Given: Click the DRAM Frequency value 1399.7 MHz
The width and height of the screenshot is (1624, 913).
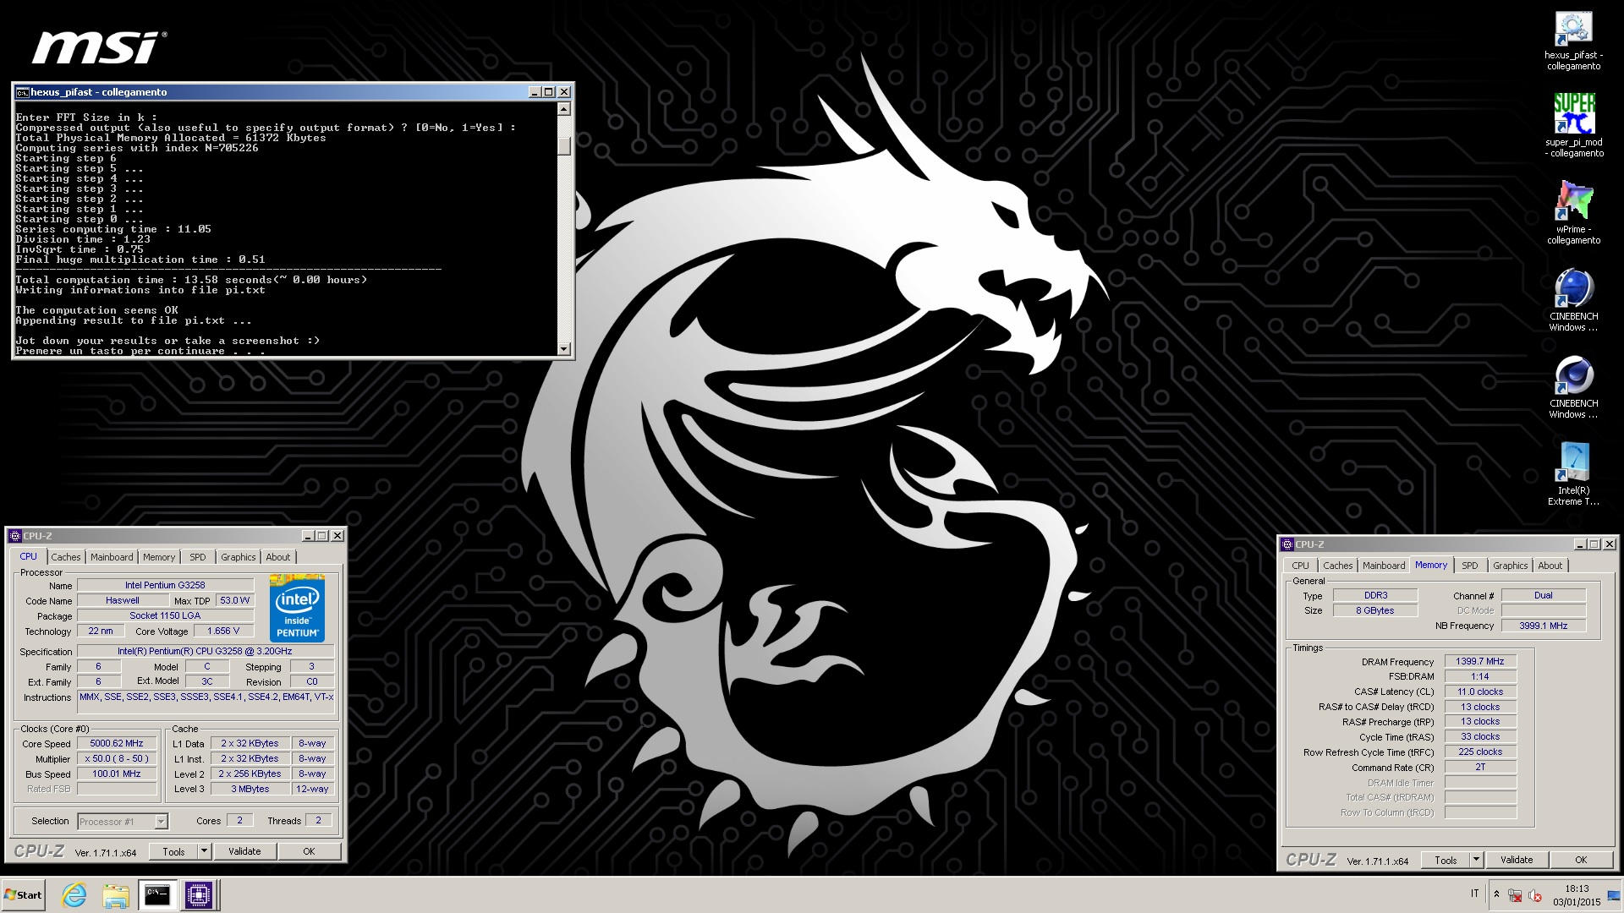Looking at the screenshot, I should point(1480,661).
